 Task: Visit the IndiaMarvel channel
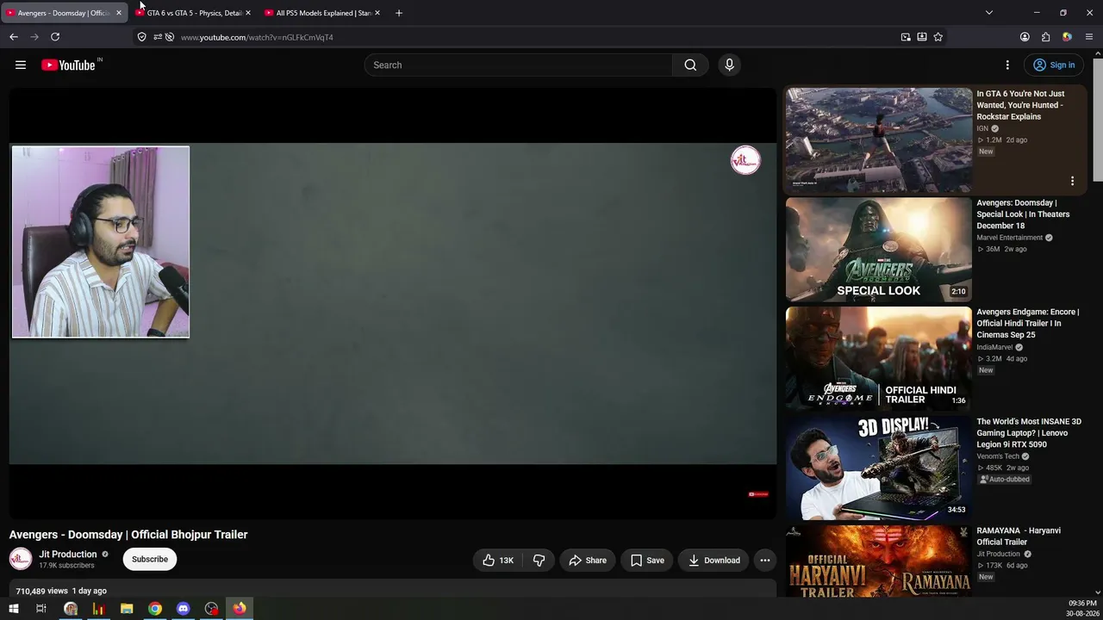click(x=994, y=347)
